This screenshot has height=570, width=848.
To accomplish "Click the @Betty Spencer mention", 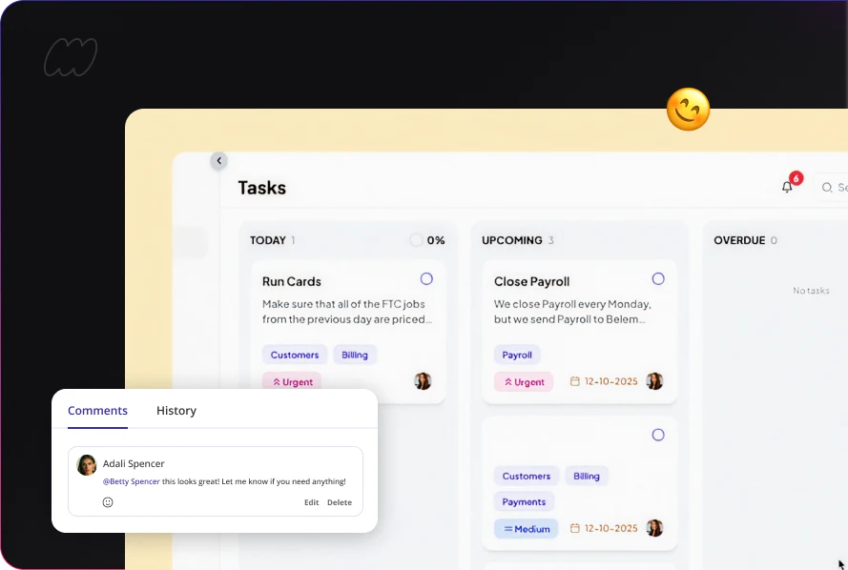I will click(x=132, y=481).
